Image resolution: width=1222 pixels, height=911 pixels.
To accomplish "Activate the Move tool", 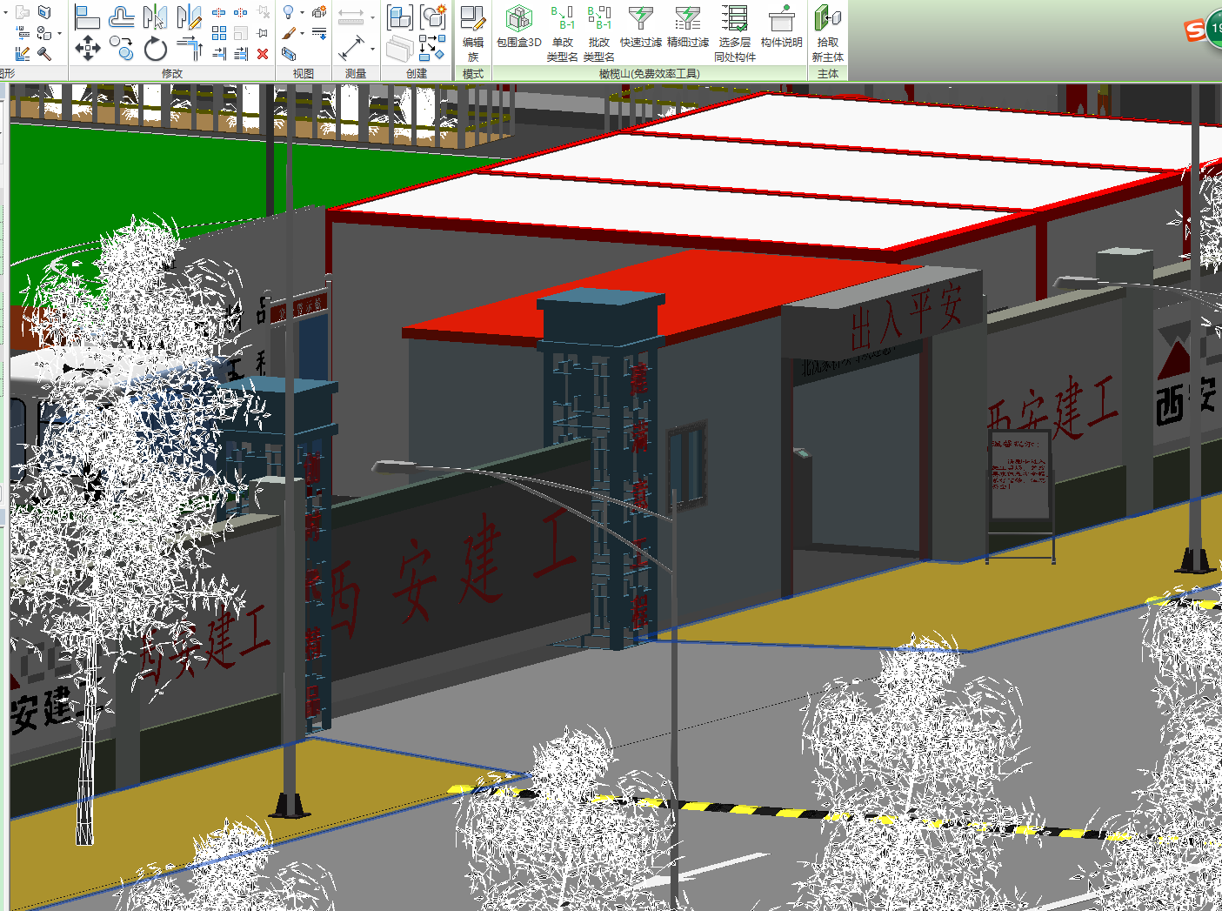I will [x=87, y=49].
